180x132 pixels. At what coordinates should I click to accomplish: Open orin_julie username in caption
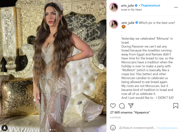tap(128, 23)
